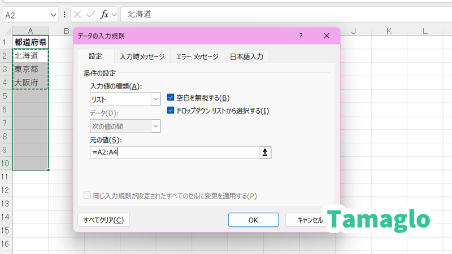Click the dialog help question mark
Screen dimensions: 452x254
point(301,36)
